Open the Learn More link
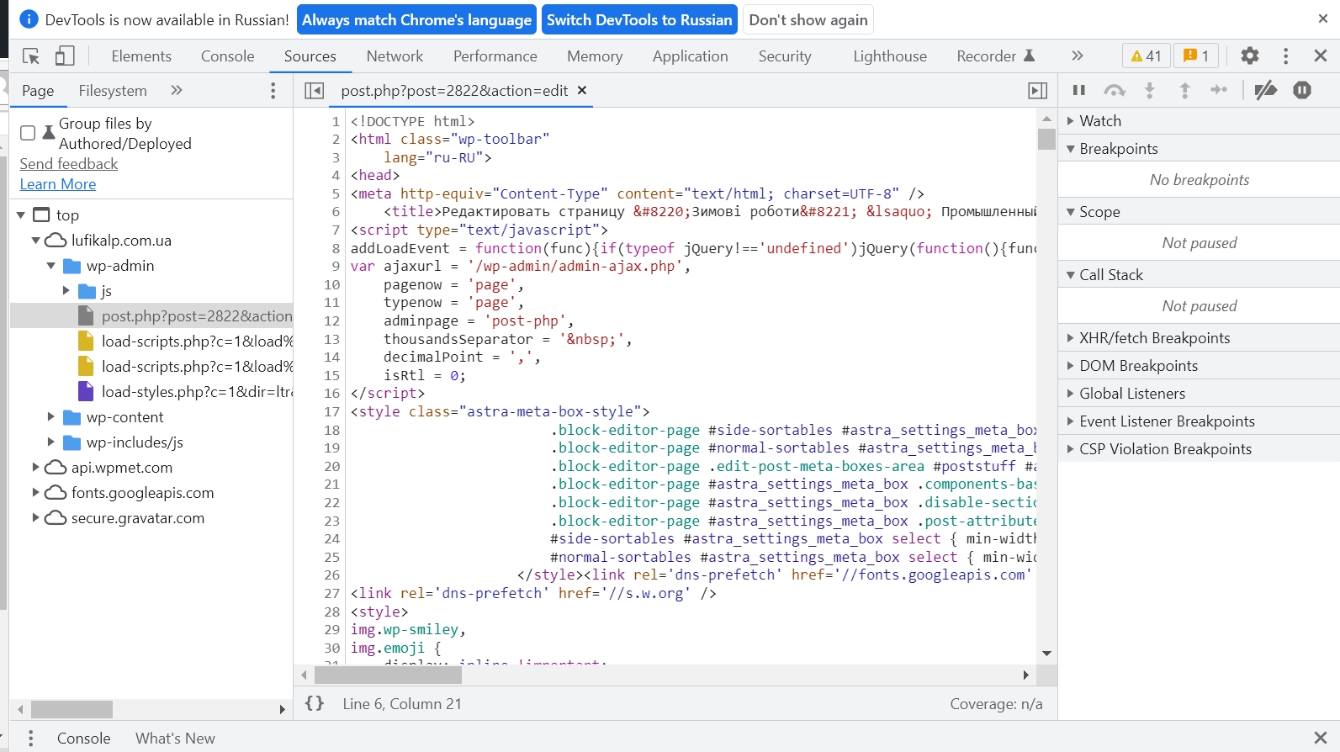The image size is (1340, 752). coord(58,184)
